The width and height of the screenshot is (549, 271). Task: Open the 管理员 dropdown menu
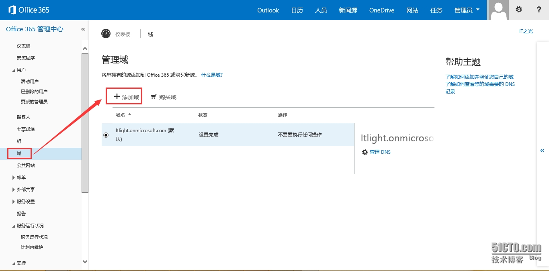pos(467,10)
